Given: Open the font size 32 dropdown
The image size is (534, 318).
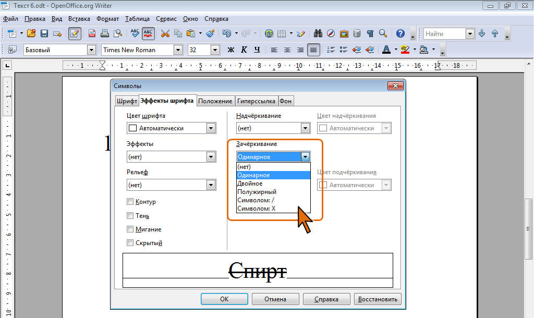Looking at the screenshot, I should point(215,50).
